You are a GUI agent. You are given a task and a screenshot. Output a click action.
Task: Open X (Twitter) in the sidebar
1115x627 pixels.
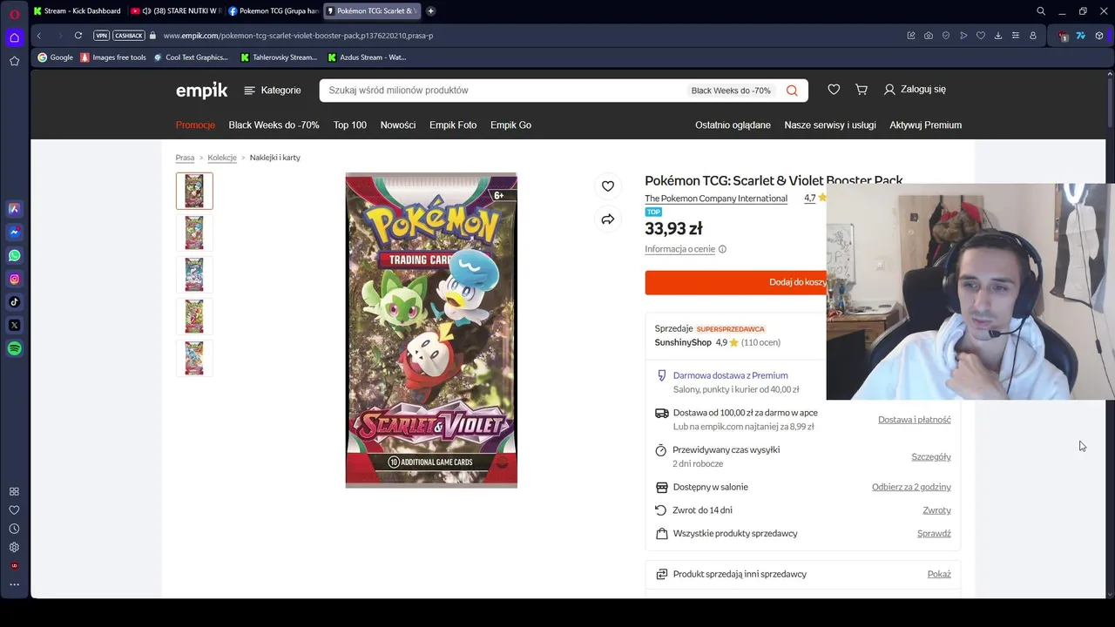point(14,325)
